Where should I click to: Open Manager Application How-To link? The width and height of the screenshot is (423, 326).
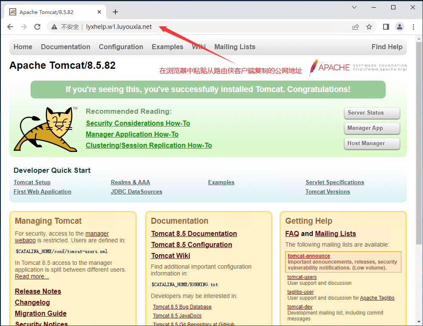[132, 135]
